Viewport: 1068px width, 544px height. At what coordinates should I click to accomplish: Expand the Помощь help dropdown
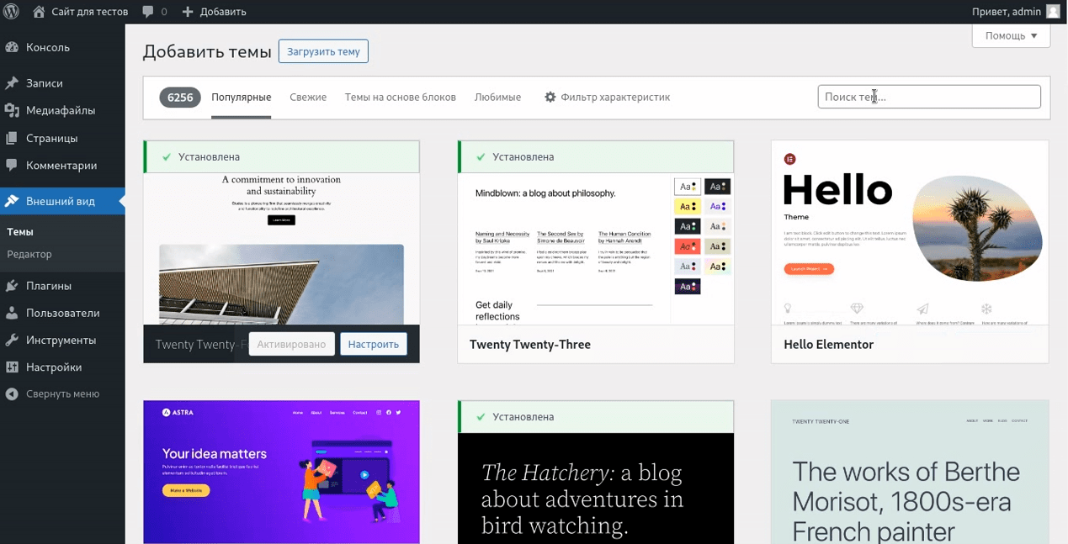point(1011,35)
